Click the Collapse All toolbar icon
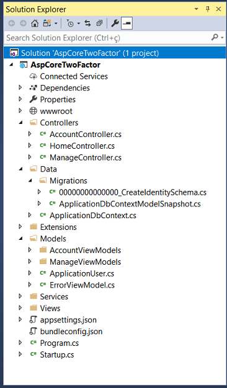Image resolution: width=227 pixels, height=388 pixels. (x=99, y=24)
